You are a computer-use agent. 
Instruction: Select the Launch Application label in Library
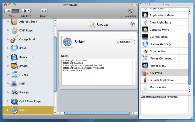point(162,80)
